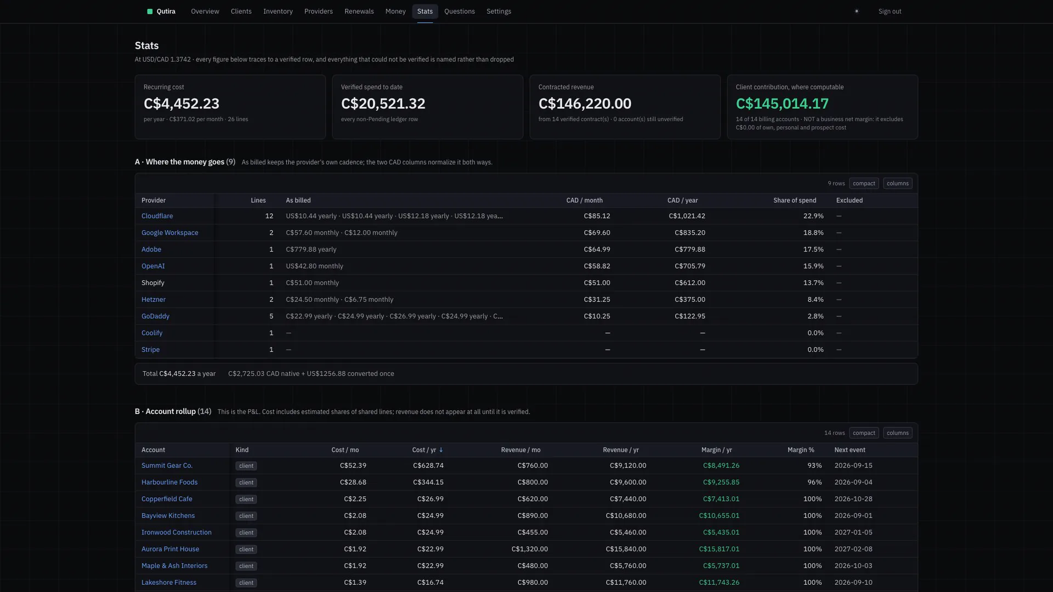Click the Cost / yr sort arrow
The image size is (1053, 592).
[441, 450]
